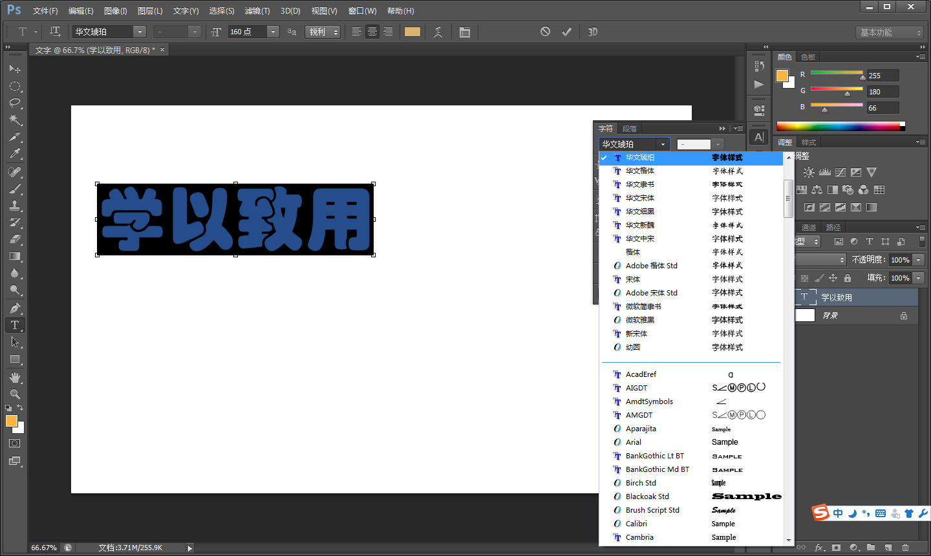The image size is (931, 556).
Task: Create warped text
Action: pyautogui.click(x=438, y=32)
